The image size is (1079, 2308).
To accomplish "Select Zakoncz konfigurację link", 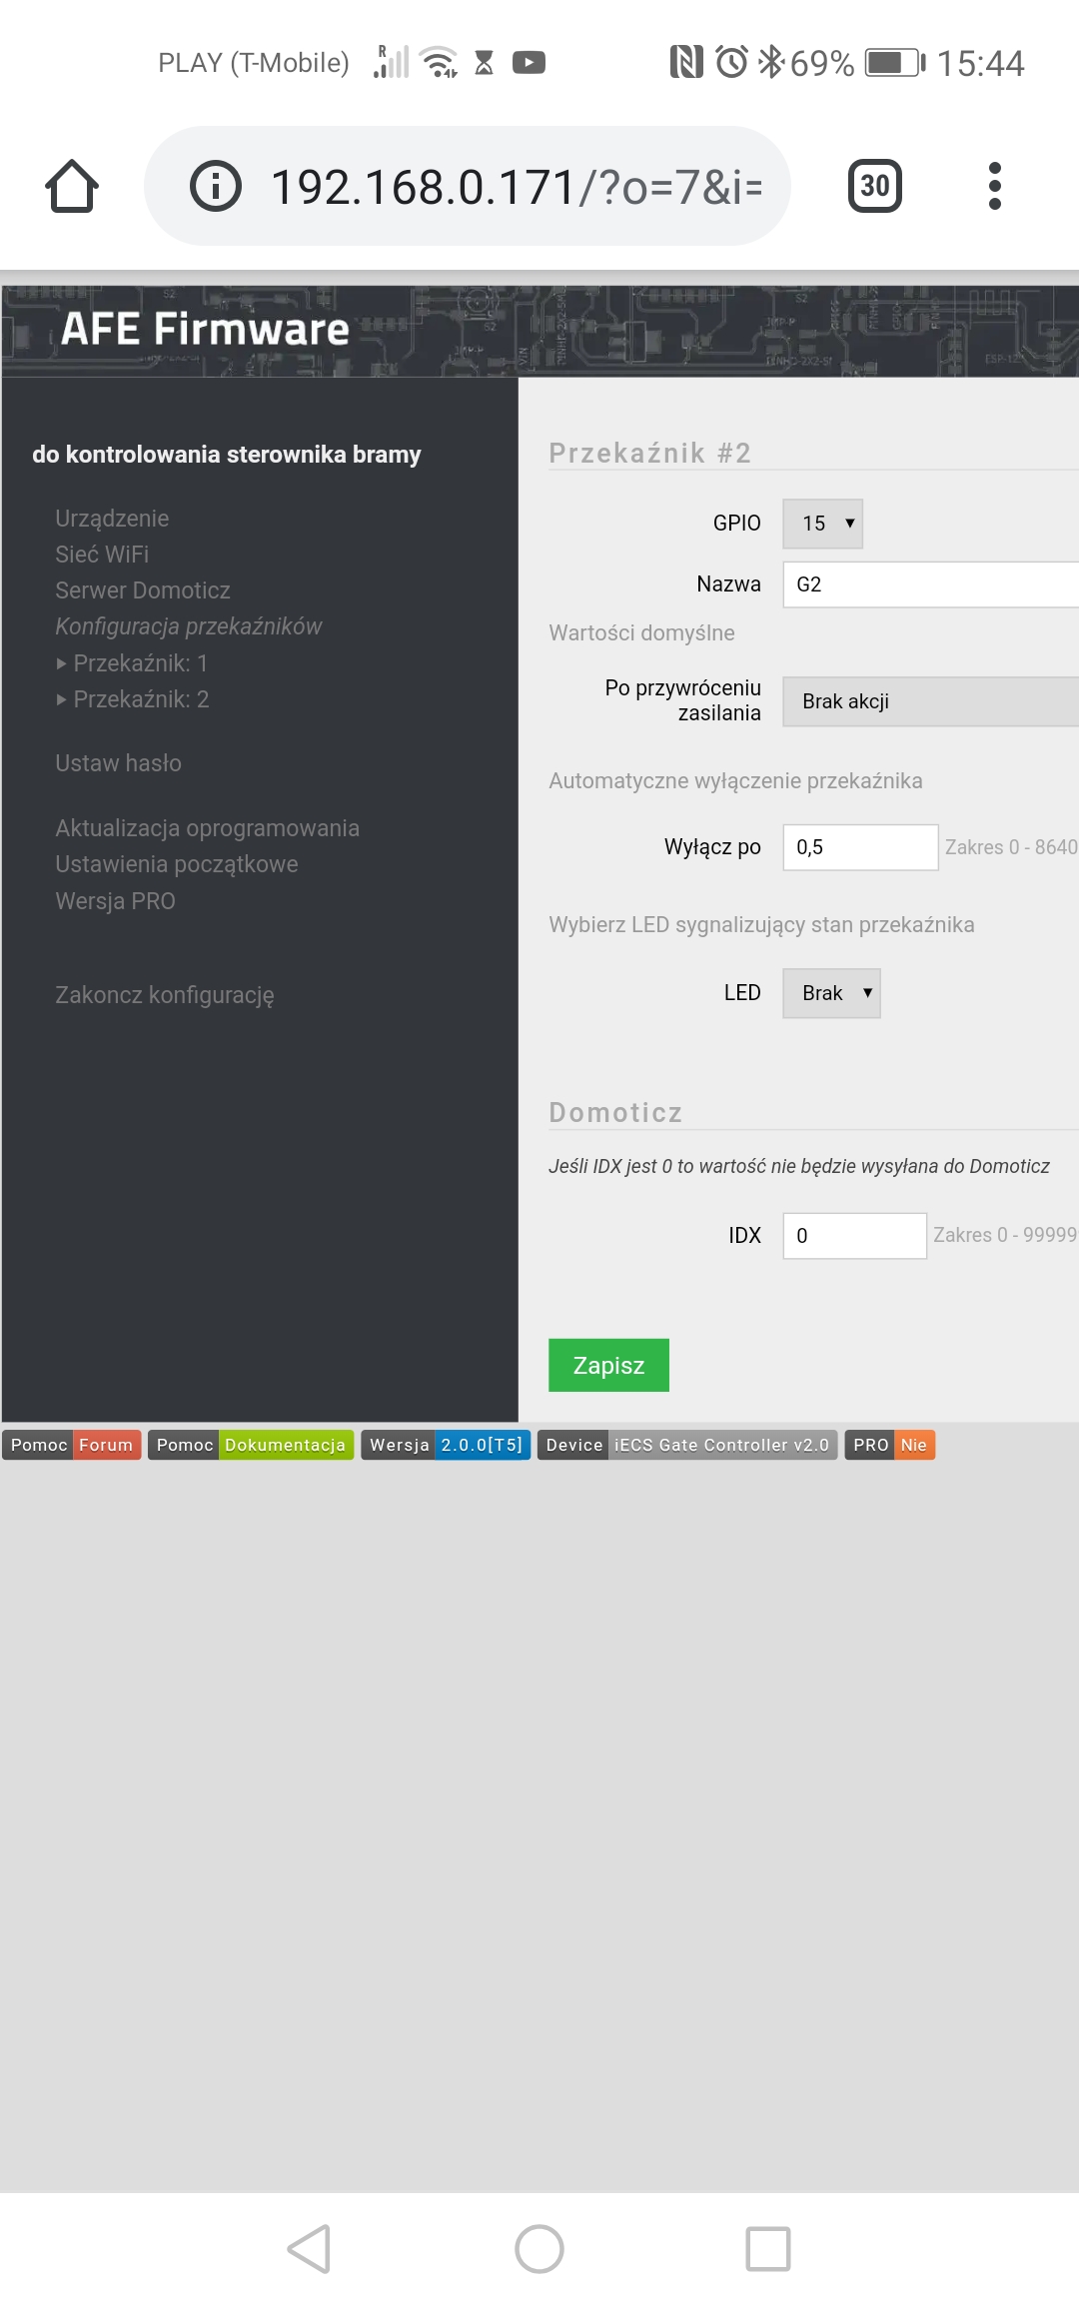I will (x=165, y=995).
